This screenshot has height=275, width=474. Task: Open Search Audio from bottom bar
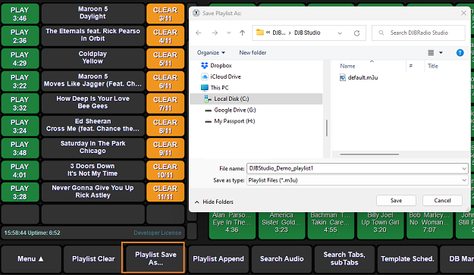pyautogui.click(x=281, y=259)
